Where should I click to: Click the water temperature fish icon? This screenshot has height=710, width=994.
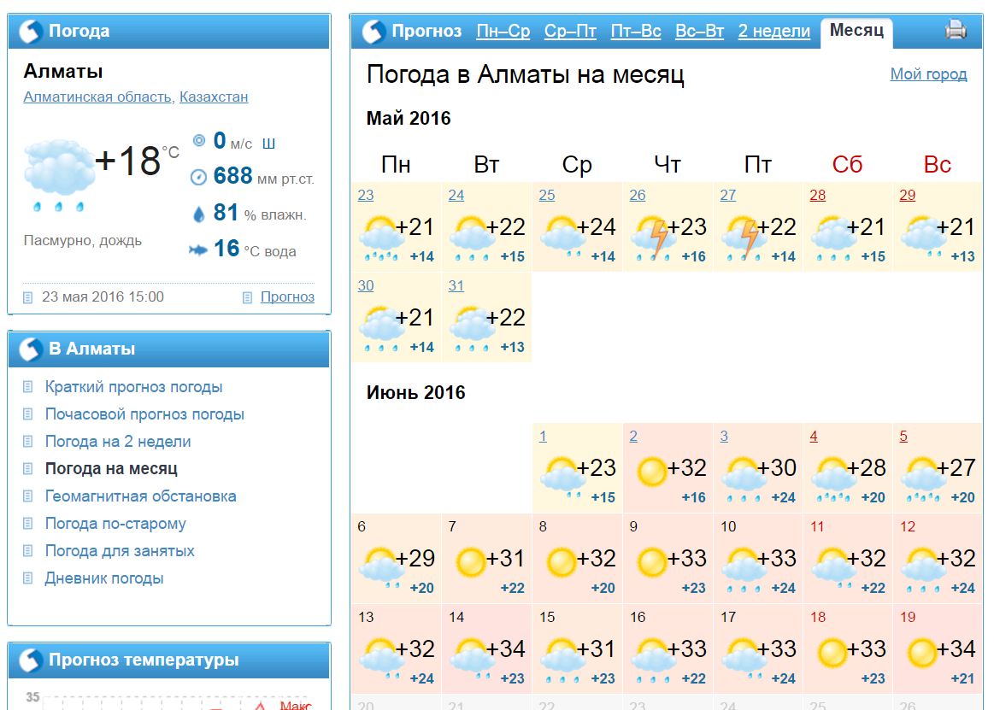coord(198,249)
